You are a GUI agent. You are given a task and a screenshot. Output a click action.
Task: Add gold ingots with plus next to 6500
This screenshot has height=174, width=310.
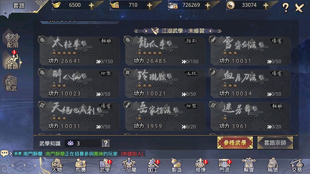(91, 5)
